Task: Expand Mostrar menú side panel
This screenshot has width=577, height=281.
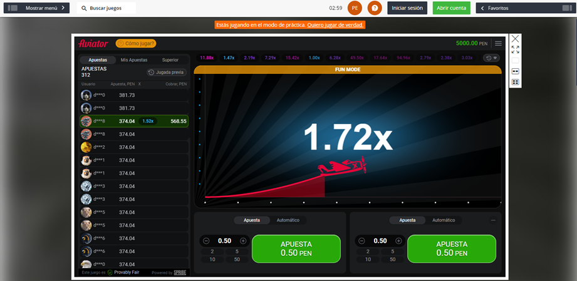Action: (x=36, y=8)
